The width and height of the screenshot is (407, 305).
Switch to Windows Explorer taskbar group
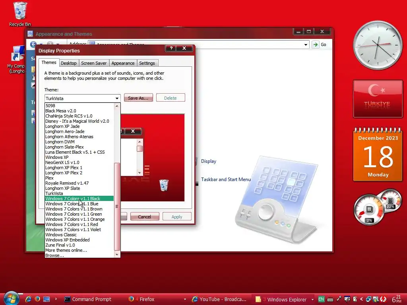coord(281,299)
